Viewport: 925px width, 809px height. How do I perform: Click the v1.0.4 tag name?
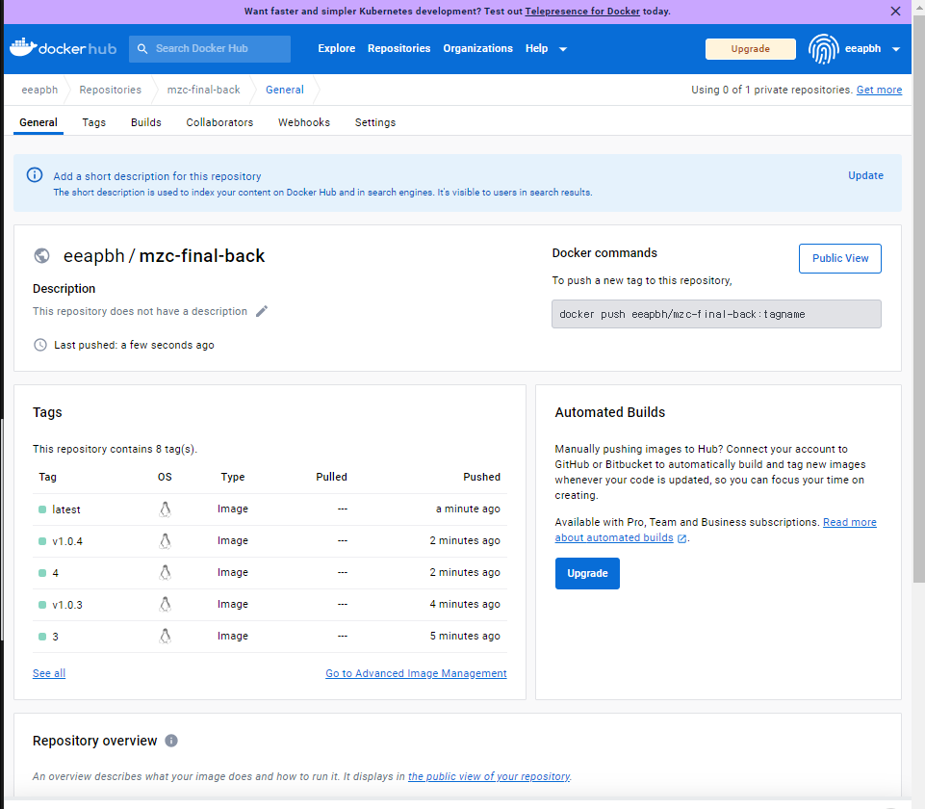coord(67,541)
